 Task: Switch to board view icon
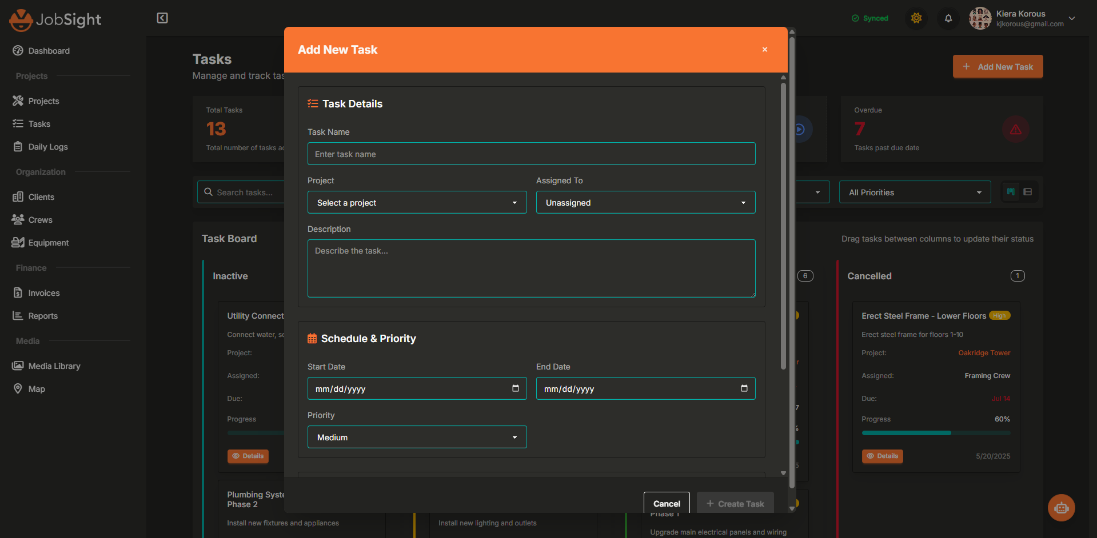(1011, 192)
